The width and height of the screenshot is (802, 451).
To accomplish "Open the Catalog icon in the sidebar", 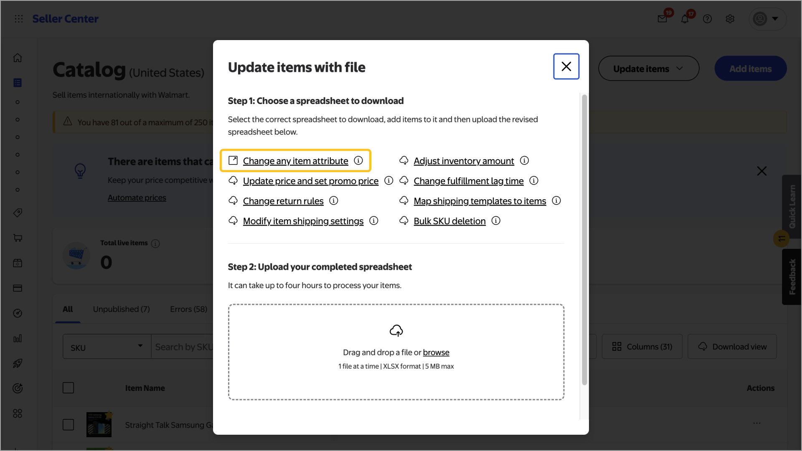I will [18, 82].
